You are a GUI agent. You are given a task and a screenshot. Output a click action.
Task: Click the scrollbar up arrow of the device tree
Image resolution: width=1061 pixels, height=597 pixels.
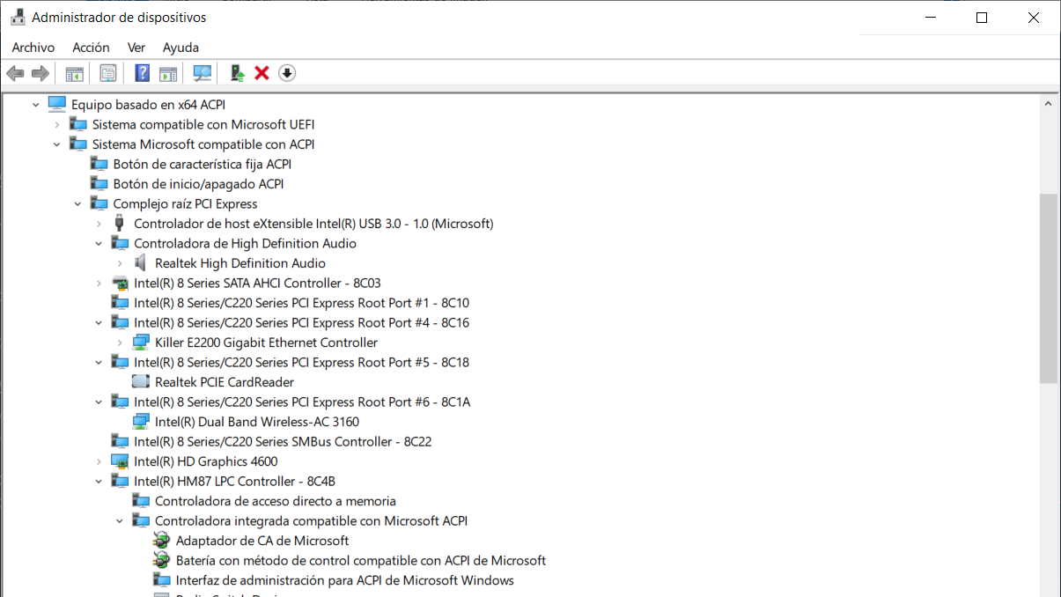(1049, 104)
